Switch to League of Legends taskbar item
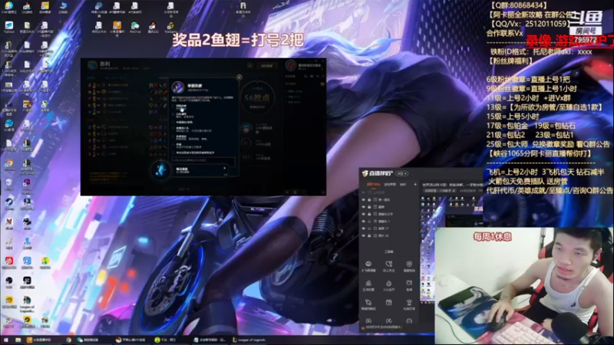 click(249, 340)
